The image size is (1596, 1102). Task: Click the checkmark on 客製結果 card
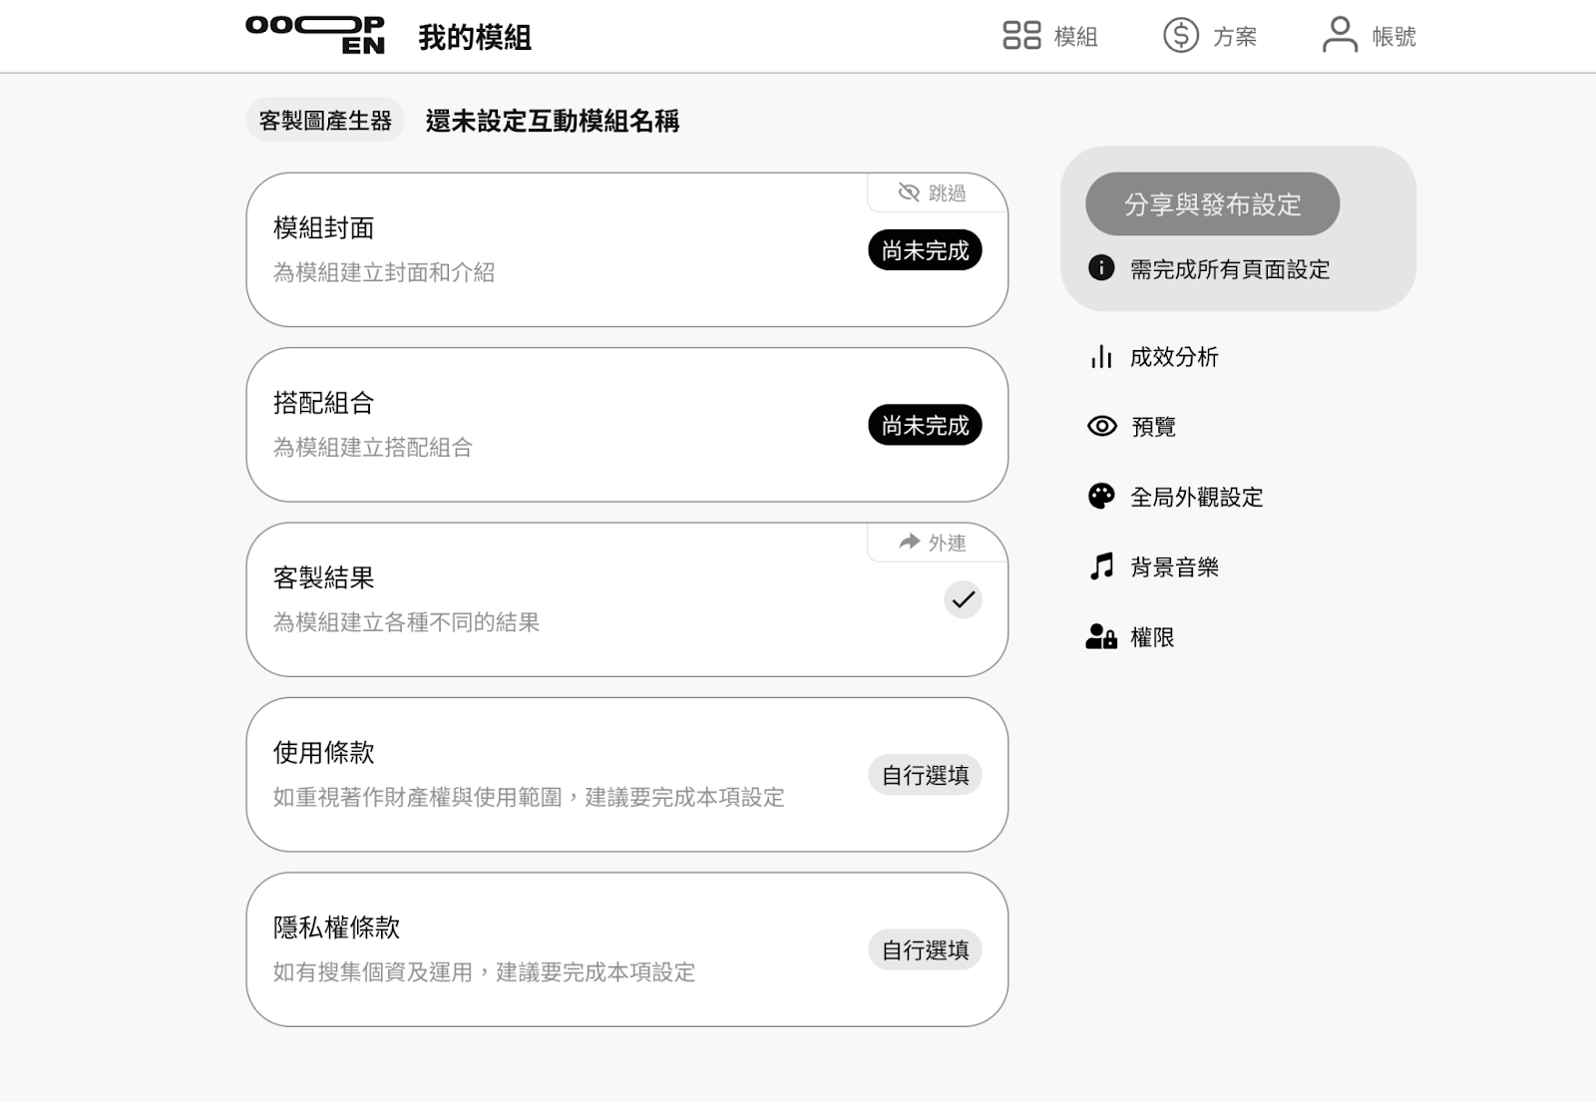coord(963,599)
